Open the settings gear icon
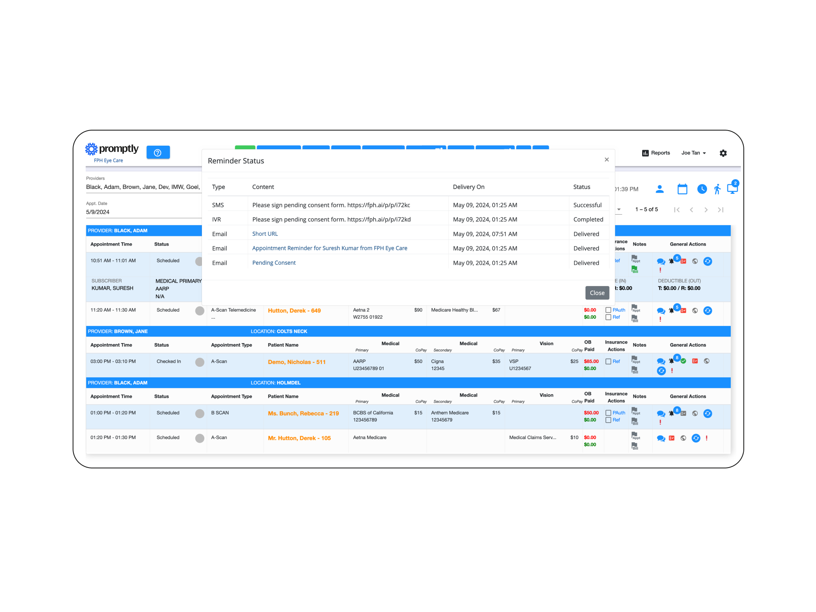Viewport: 816px width, 612px height. pyautogui.click(x=723, y=153)
